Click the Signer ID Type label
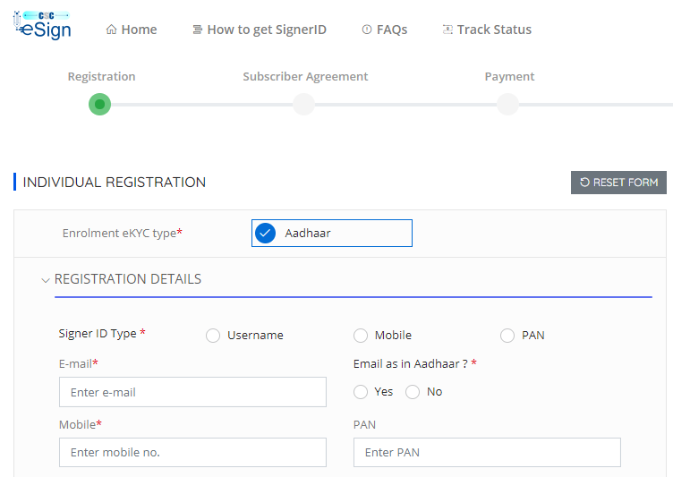 (102, 334)
